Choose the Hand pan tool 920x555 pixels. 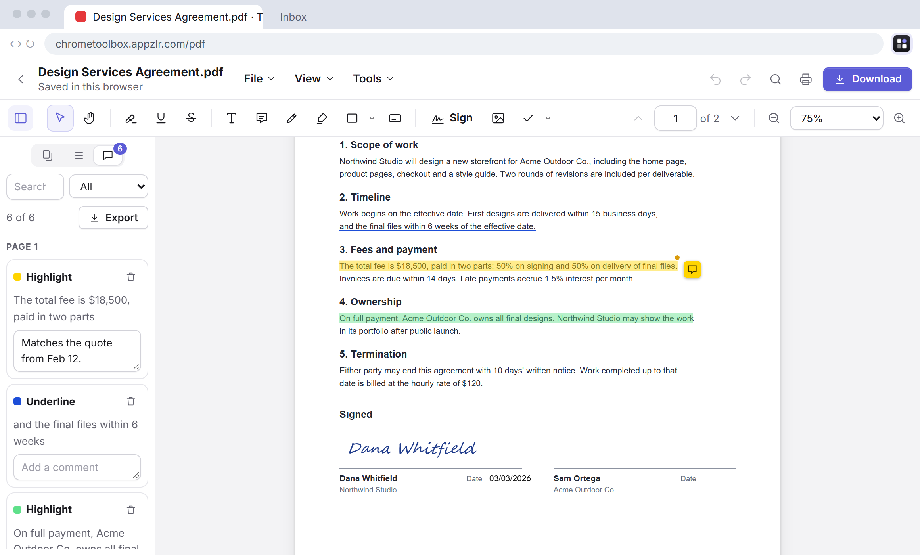[89, 118]
